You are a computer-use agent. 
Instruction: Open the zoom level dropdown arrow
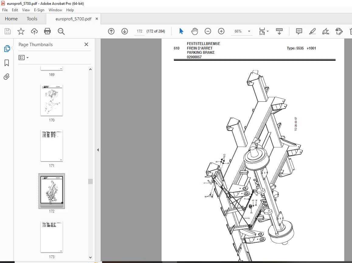[249, 31]
